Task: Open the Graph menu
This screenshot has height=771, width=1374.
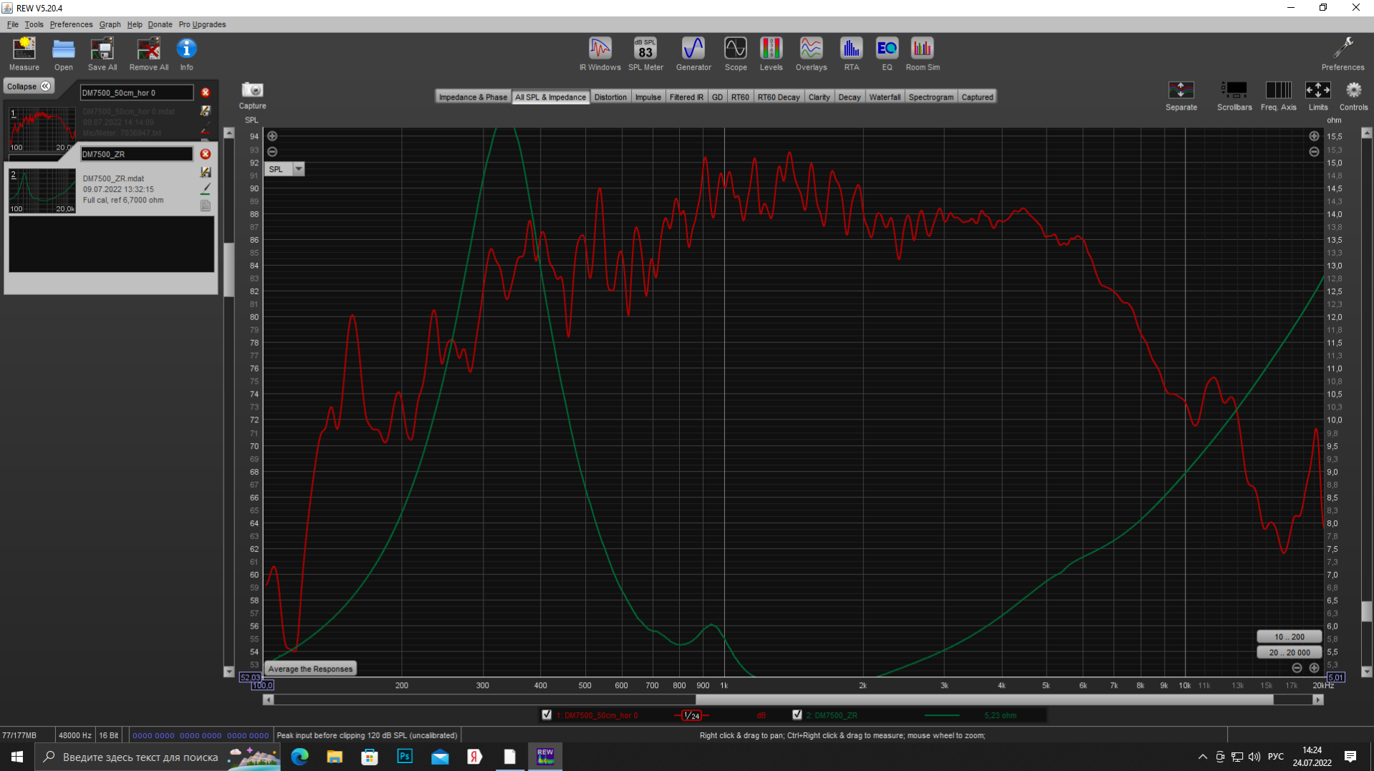Action: point(110,24)
